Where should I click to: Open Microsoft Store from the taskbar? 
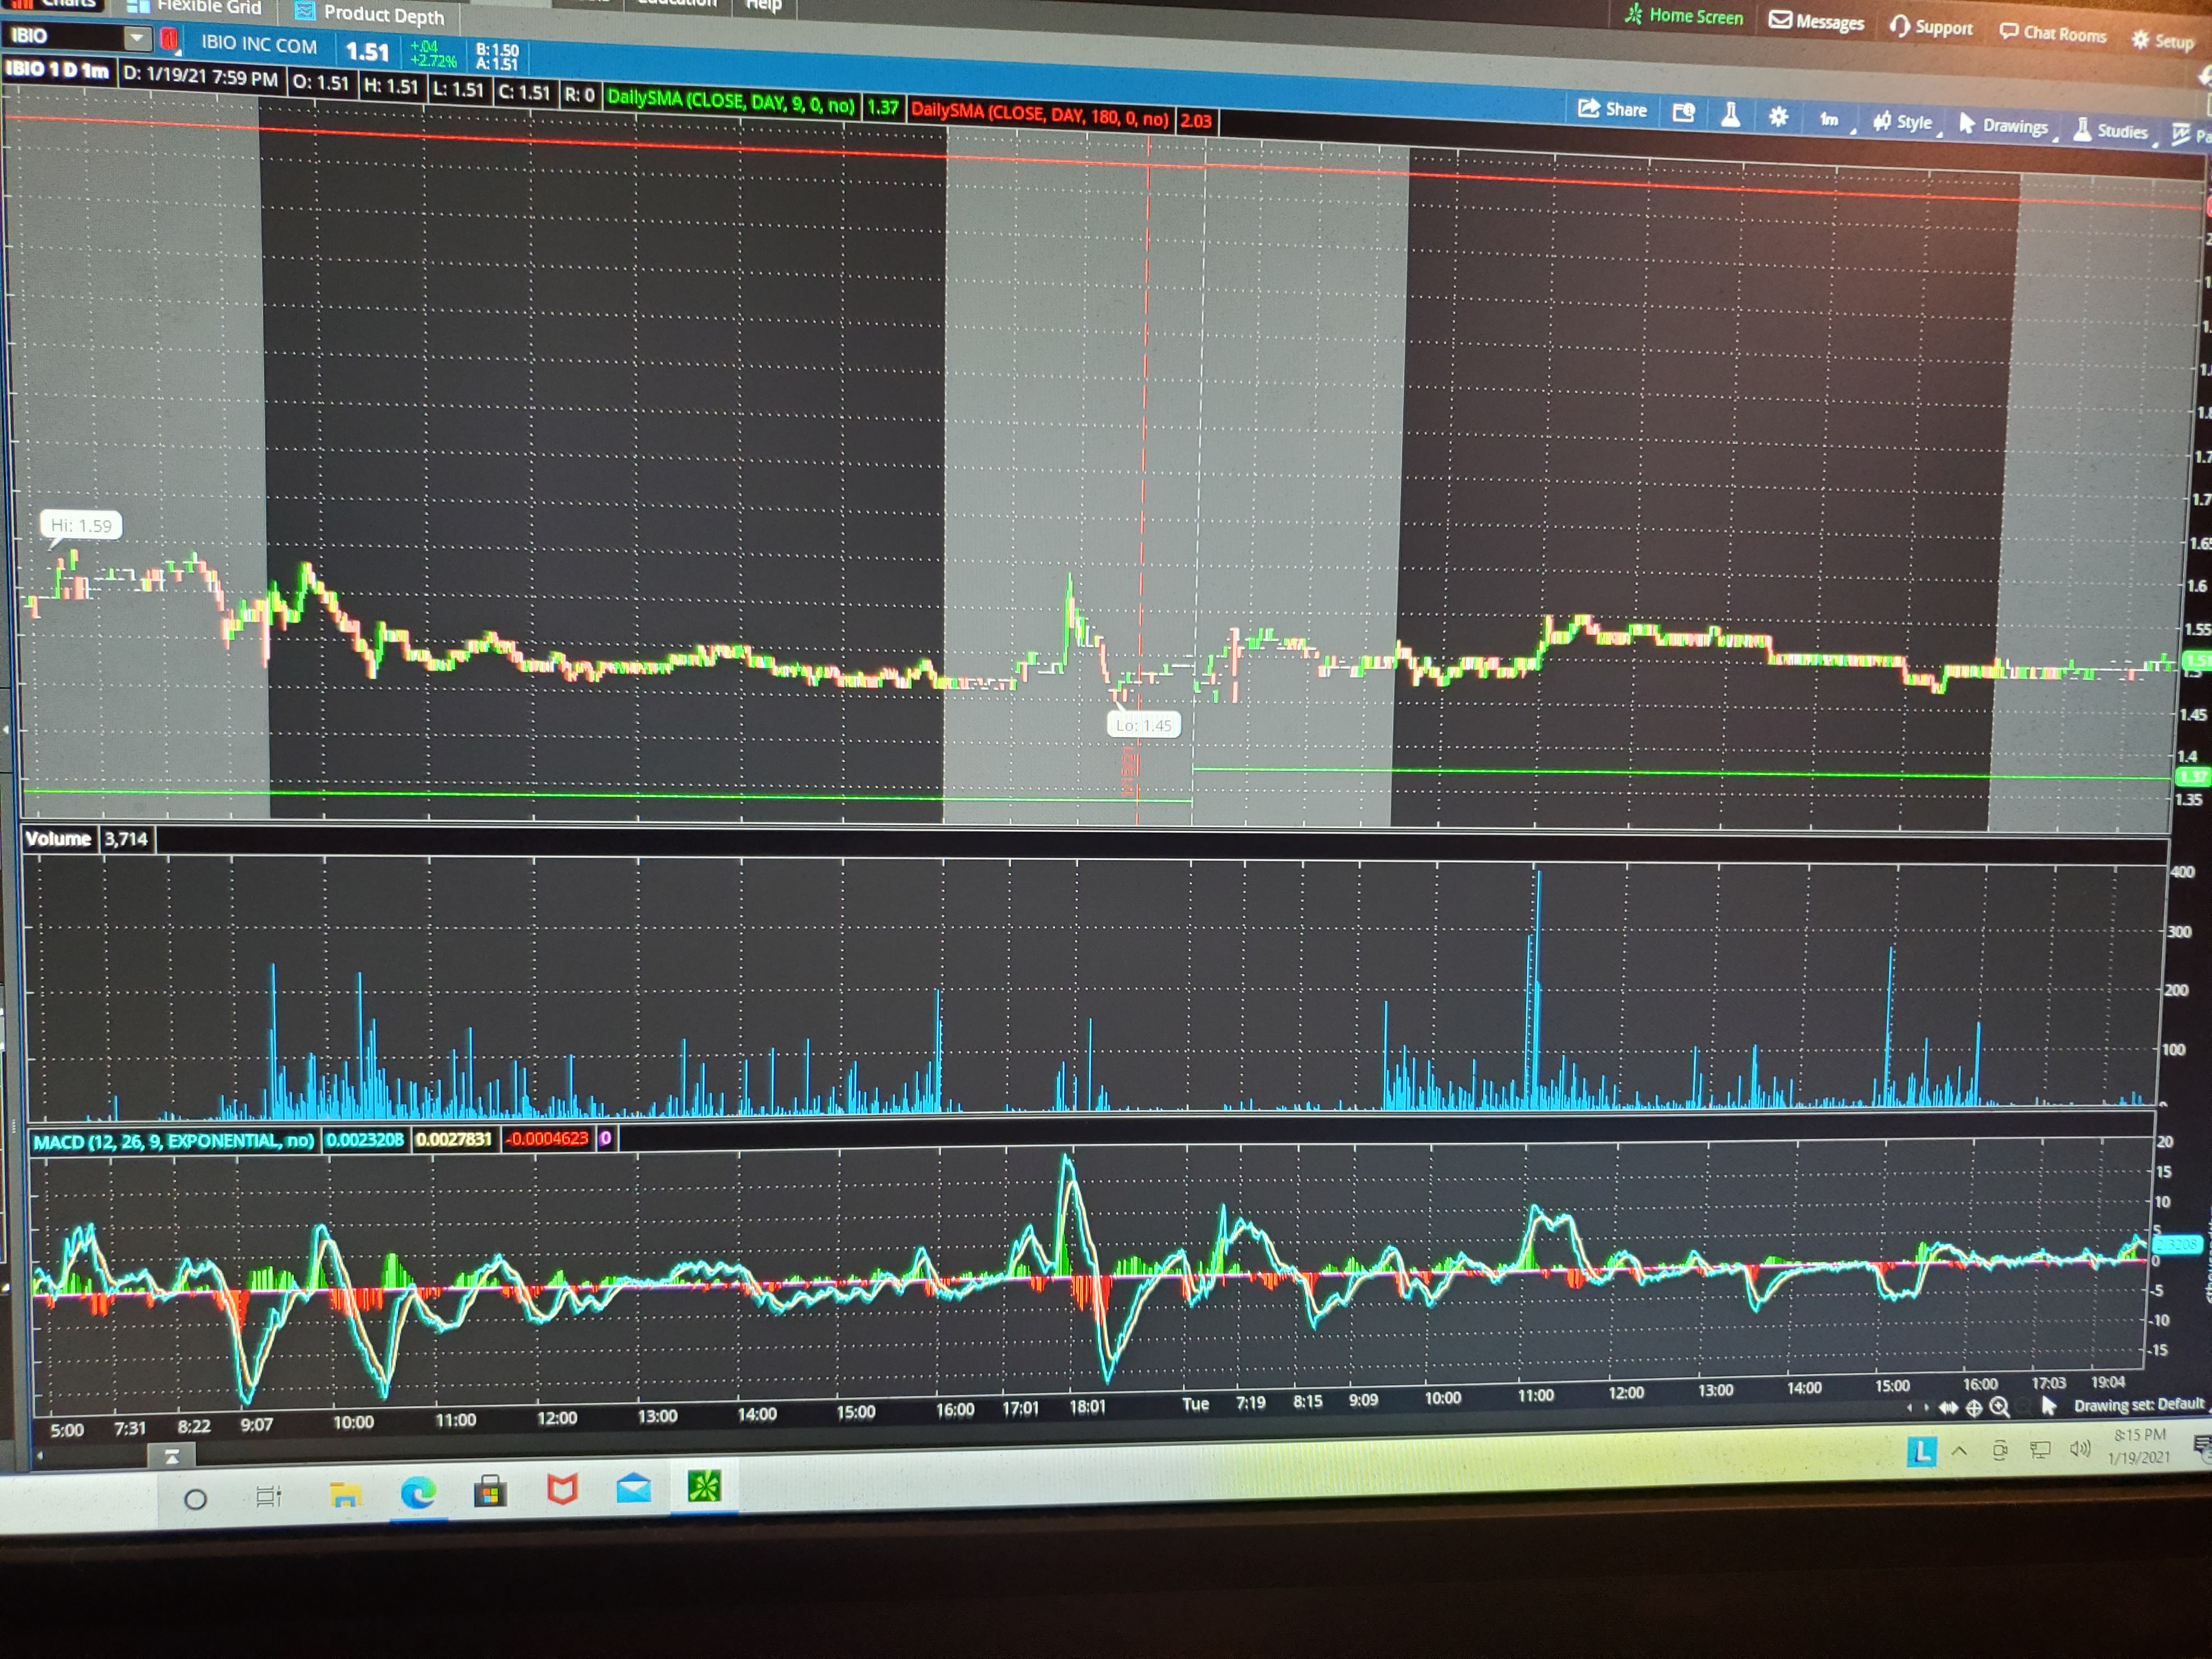490,1491
